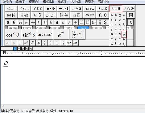Open the 帮助(H) menu
The width and height of the screenshot is (145, 113).
(103, 2)
